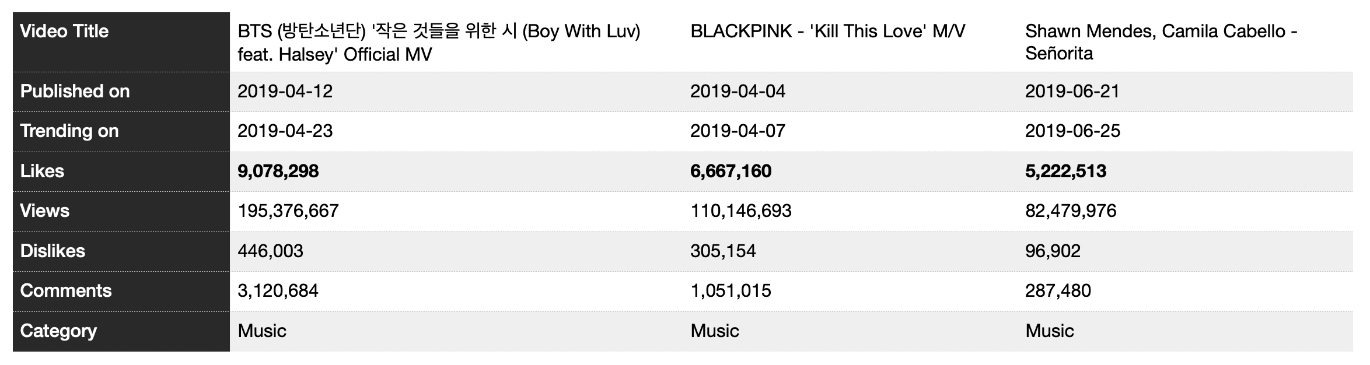Viewport: 1370px width, 365px height.
Task: Click Shawn Mendes Señorita video title
Action: [x=1161, y=42]
